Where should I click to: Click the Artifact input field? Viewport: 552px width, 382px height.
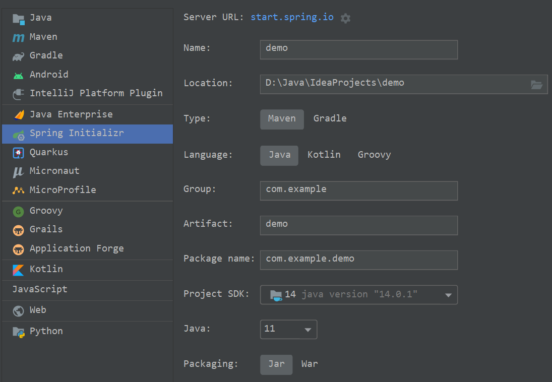pyautogui.click(x=359, y=225)
